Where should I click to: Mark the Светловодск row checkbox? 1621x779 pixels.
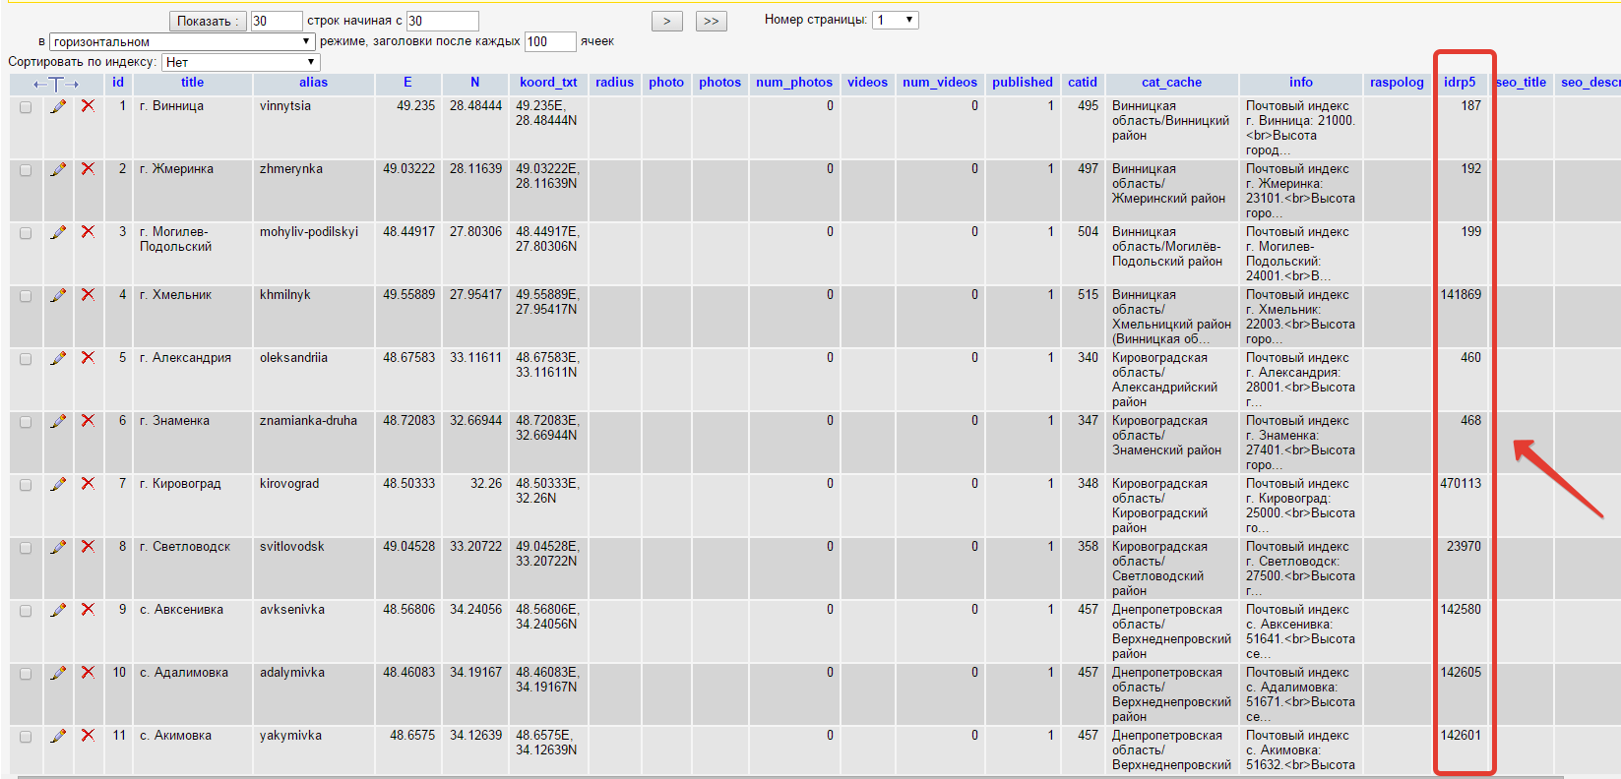pyautogui.click(x=26, y=548)
